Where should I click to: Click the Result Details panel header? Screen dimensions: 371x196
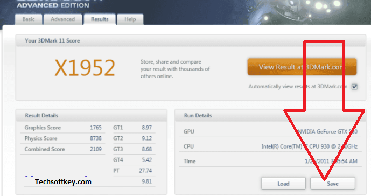[x=92, y=116]
